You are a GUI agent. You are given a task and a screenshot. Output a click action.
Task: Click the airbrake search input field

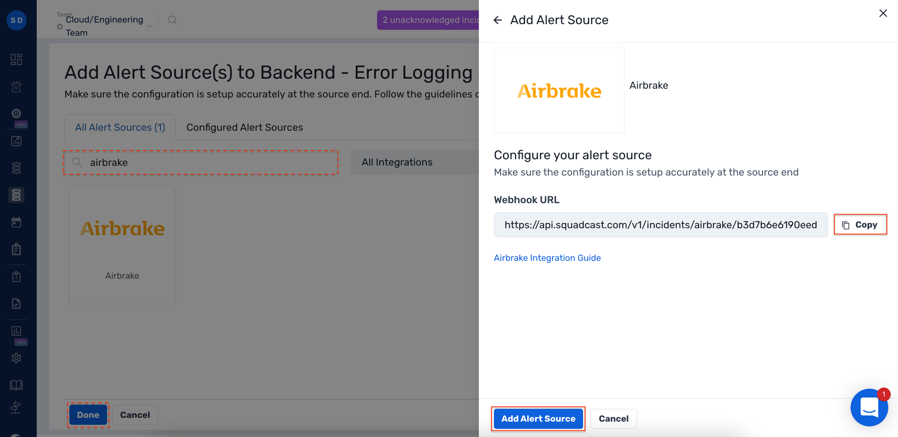(201, 162)
